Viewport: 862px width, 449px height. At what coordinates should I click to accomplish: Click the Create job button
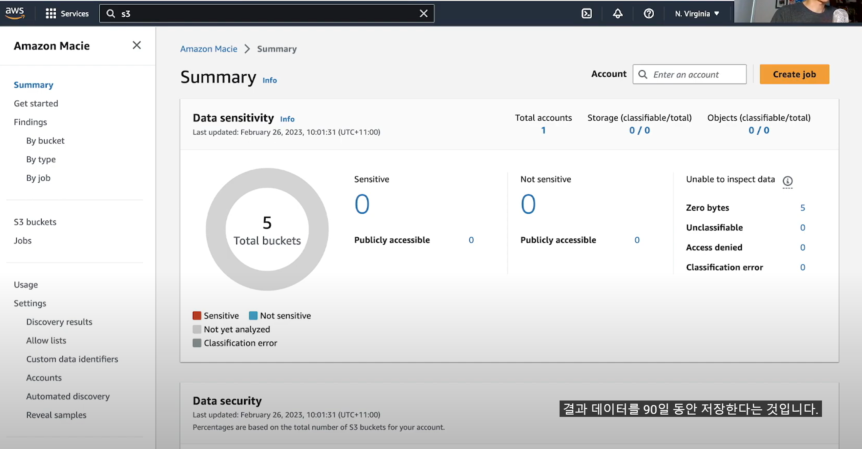(794, 74)
